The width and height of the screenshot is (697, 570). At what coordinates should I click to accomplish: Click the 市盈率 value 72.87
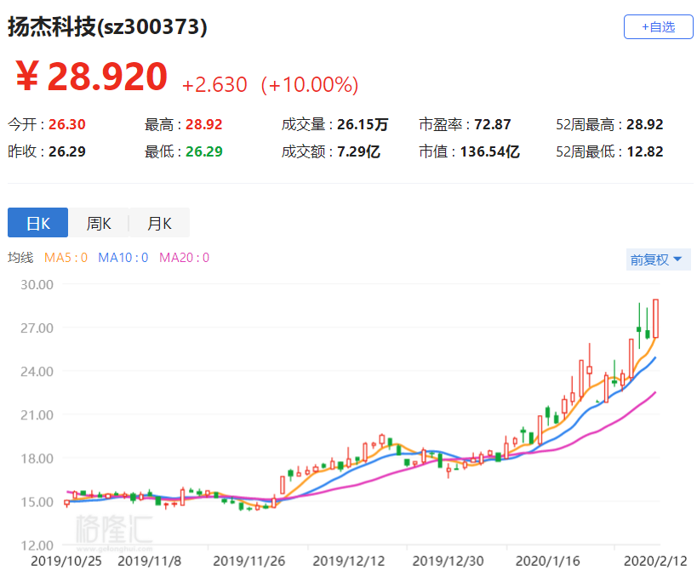pyautogui.click(x=492, y=124)
